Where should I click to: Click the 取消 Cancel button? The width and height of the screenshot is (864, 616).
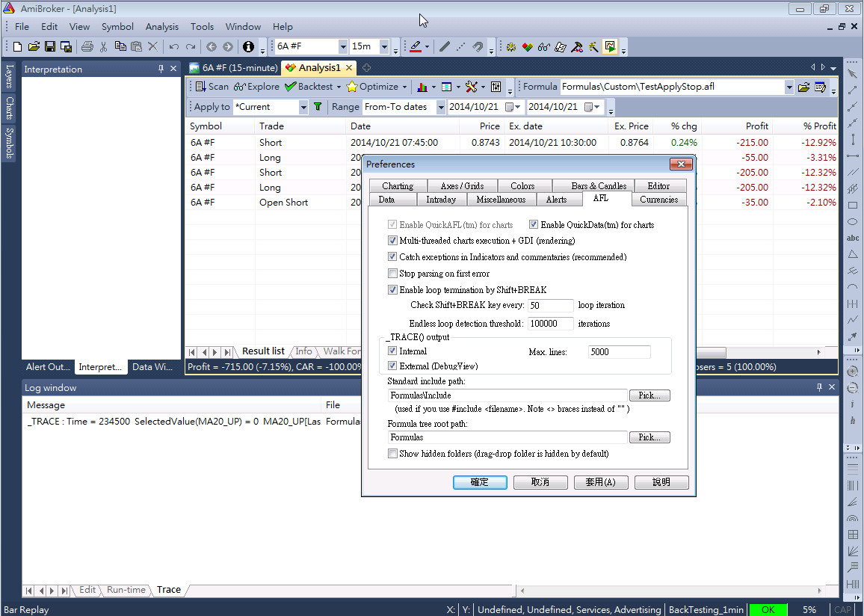540,482
